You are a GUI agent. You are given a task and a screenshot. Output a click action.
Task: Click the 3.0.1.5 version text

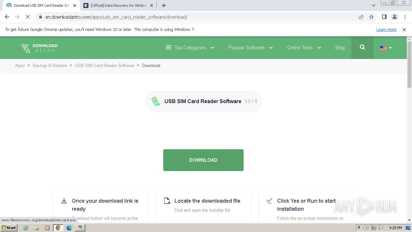(251, 101)
